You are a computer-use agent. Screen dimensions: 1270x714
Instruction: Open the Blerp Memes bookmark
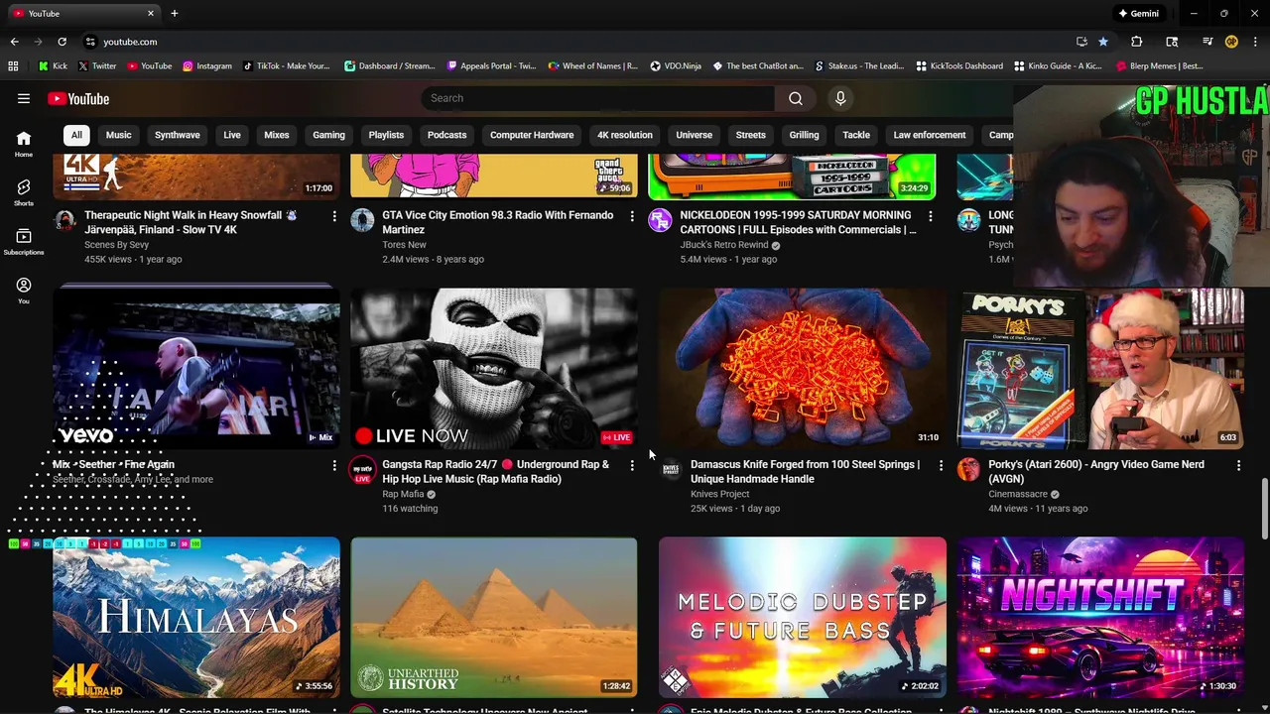pos(1160,66)
